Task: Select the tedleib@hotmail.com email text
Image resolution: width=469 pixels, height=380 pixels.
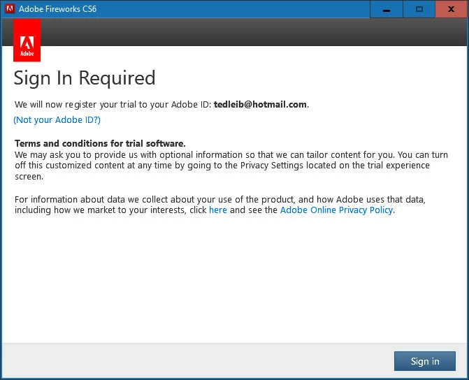Action: click(x=260, y=104)
